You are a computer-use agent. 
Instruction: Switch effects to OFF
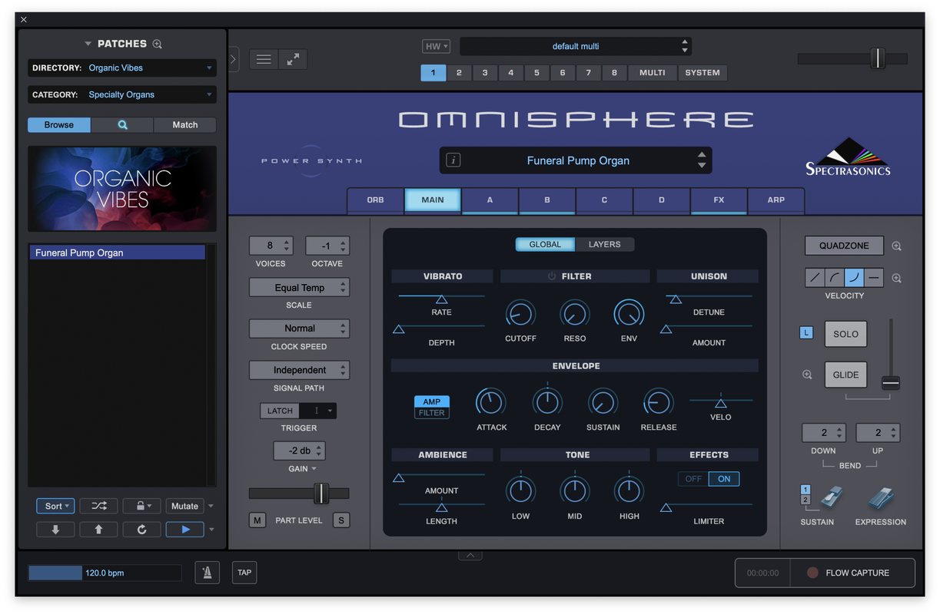(693, 479)
